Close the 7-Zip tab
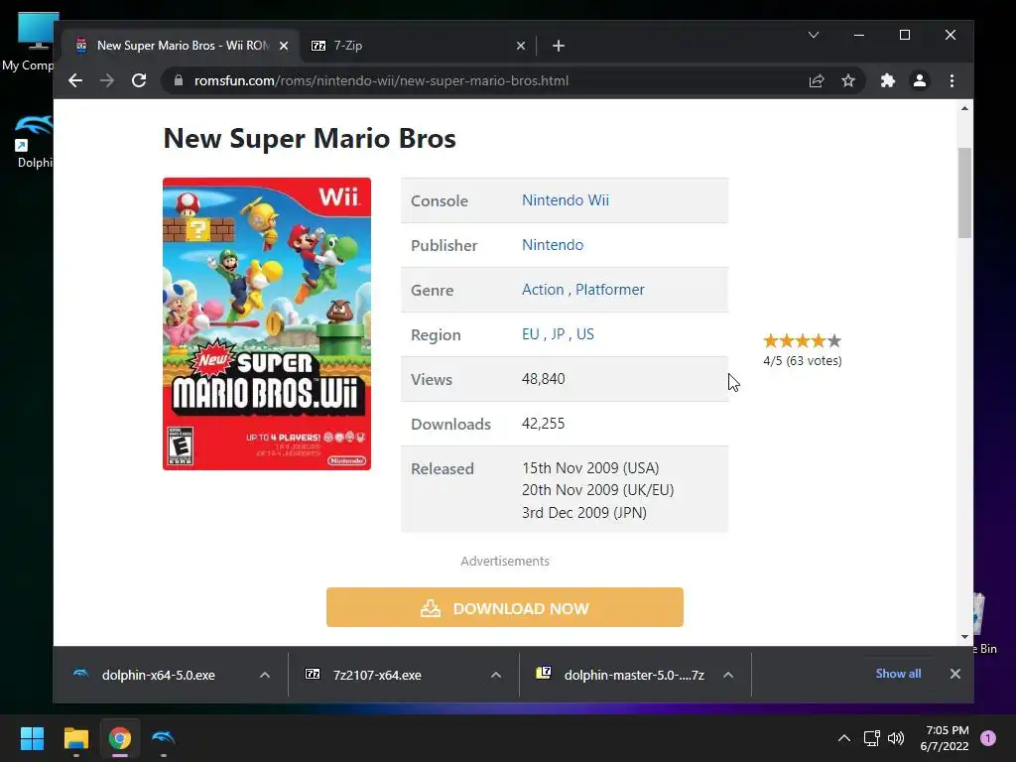The width and height of the screenshot is (1016, 762). click(x=520, y=46)
